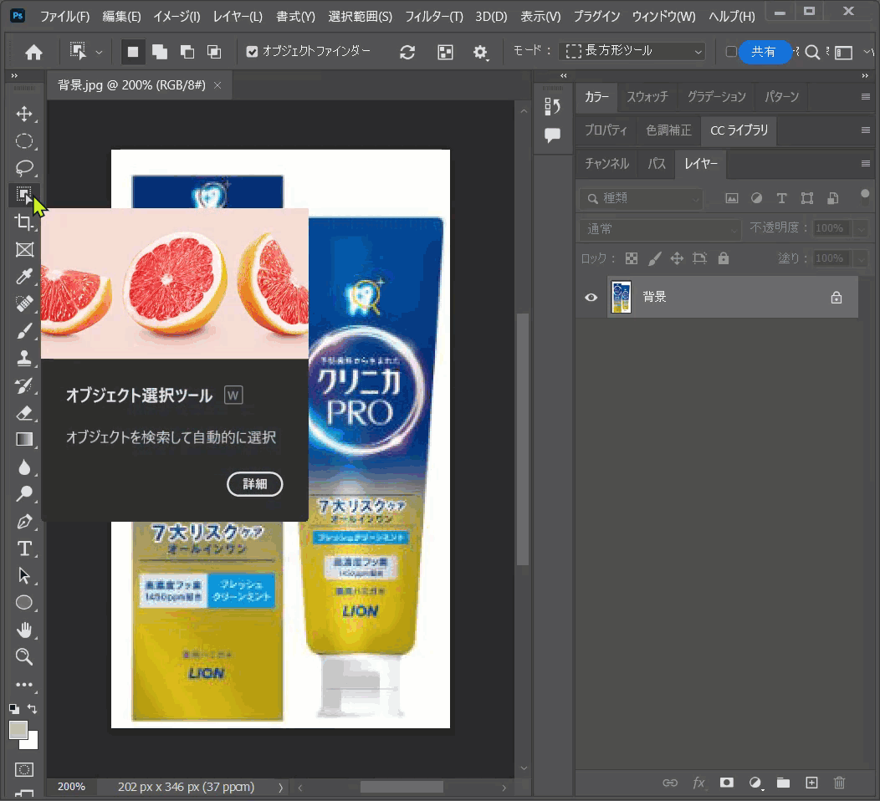Switch to the スウォッチ tab

647,96
